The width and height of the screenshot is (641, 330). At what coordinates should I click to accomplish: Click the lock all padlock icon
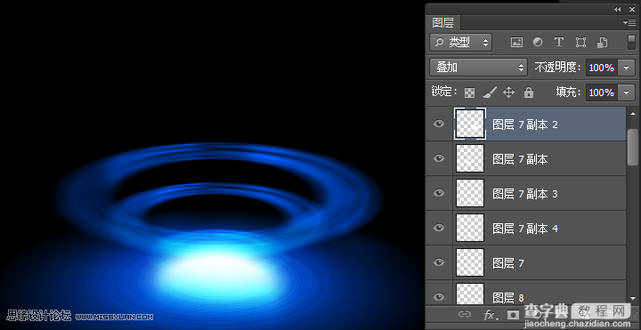pyautogui.click(x=529, y=93)
